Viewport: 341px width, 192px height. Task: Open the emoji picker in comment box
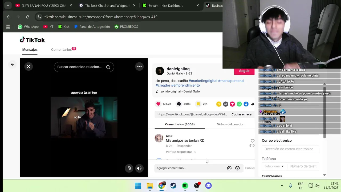(237, 168)
